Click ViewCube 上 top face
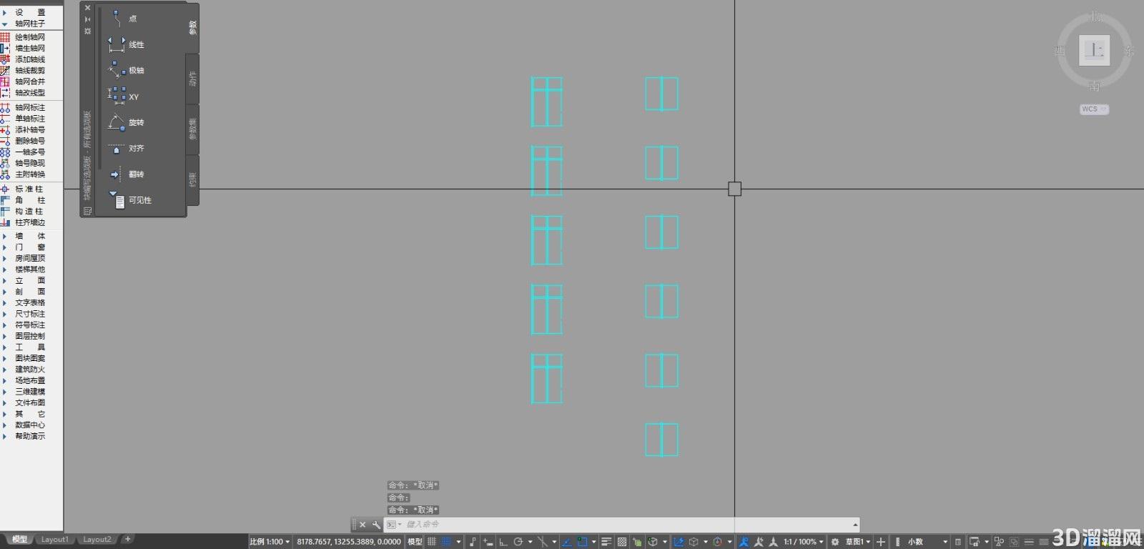Viewport: 1144px width, 549px height. (x=1094, y=50)
